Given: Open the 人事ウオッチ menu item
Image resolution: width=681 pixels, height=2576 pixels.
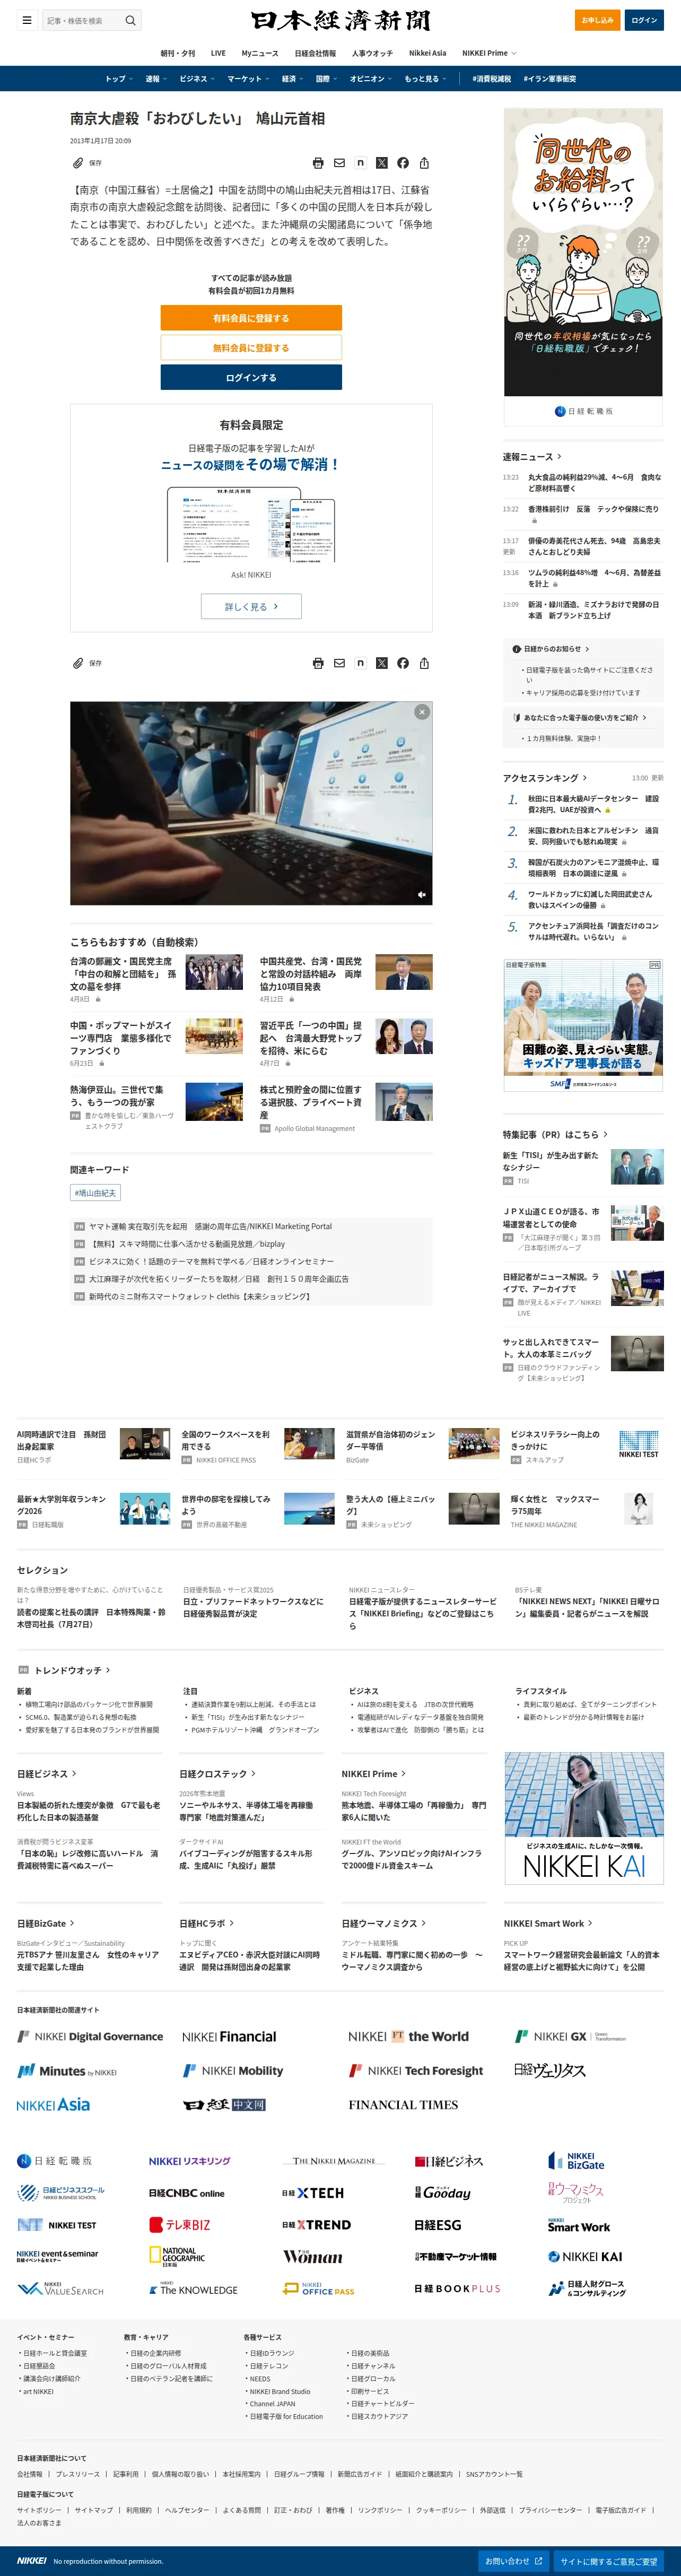Looking at the screenshot, I should (x=372, y=53).
